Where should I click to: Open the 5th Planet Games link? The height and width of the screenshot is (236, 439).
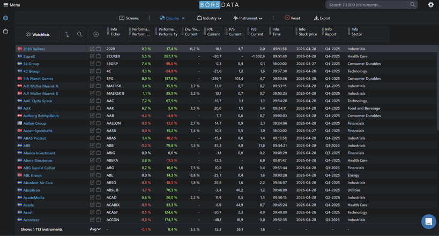tap(38, 79)
